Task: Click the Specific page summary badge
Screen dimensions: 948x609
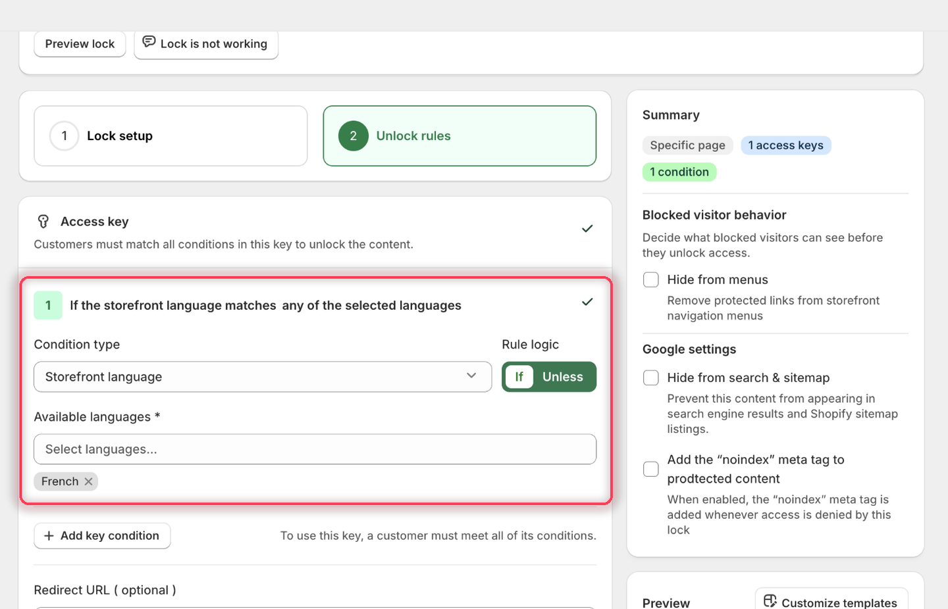Action: pos(687,145)
